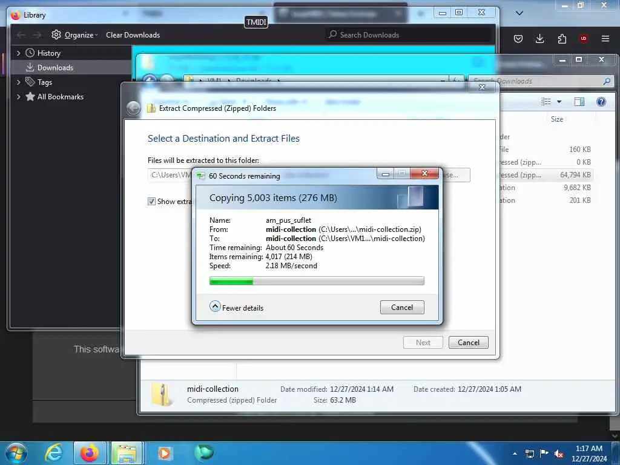Select the All Bookmarks star icon
Viewport: 620px width, 465px height.
coord(30,96)
